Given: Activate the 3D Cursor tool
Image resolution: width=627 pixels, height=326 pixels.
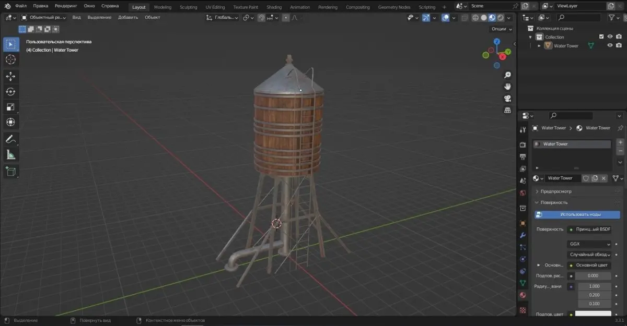Looking at the screenshot, I should [x=10, y=59].
